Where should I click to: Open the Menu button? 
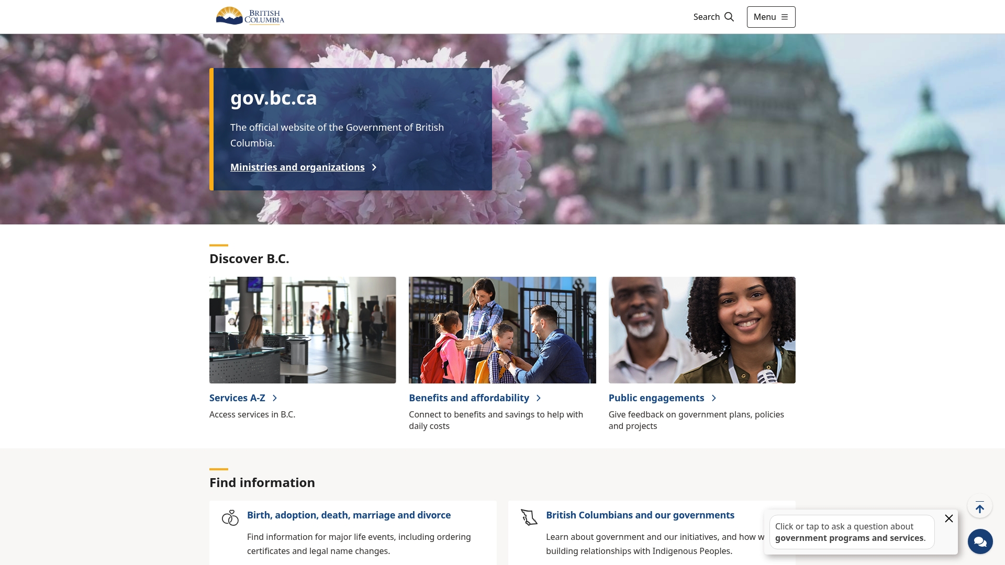771,17
